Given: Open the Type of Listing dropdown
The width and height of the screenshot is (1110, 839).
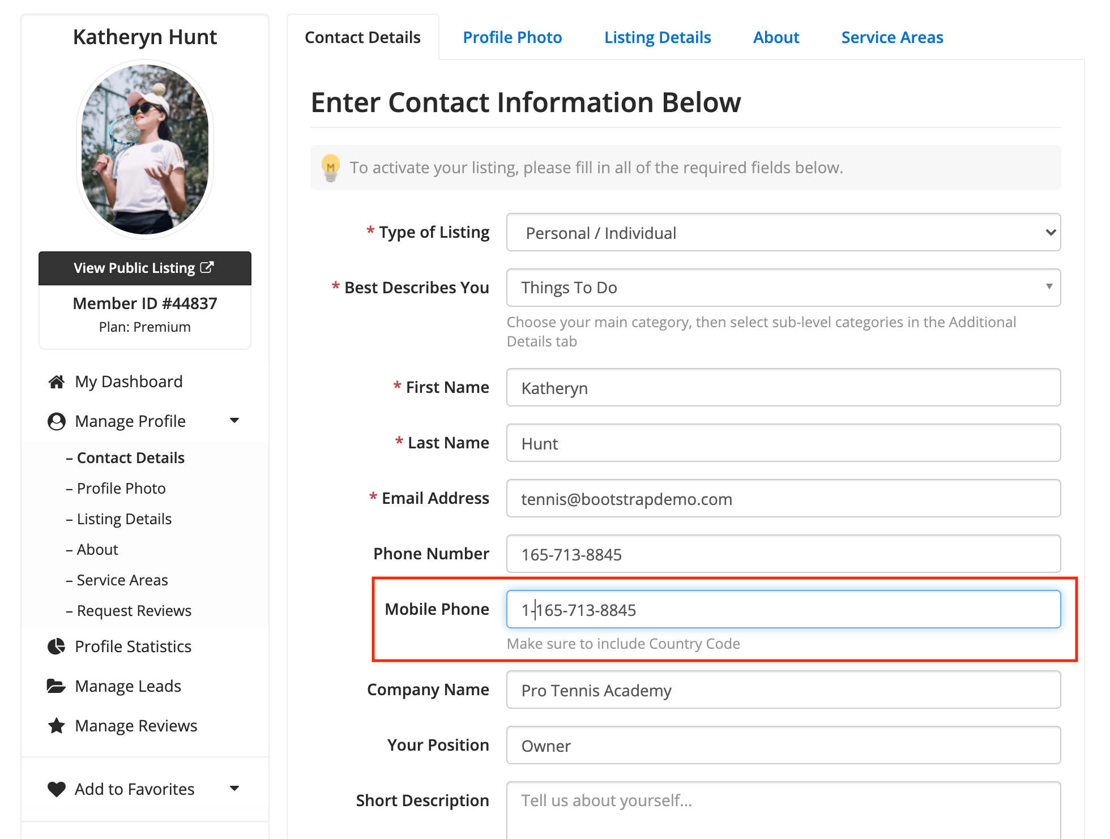Looking at the screenshot, I should (783, 233).
